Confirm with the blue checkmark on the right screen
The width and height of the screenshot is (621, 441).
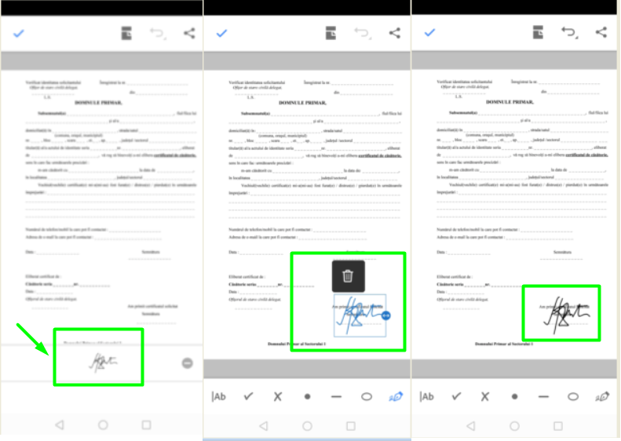pyautogui.click(x=429, y=32)
